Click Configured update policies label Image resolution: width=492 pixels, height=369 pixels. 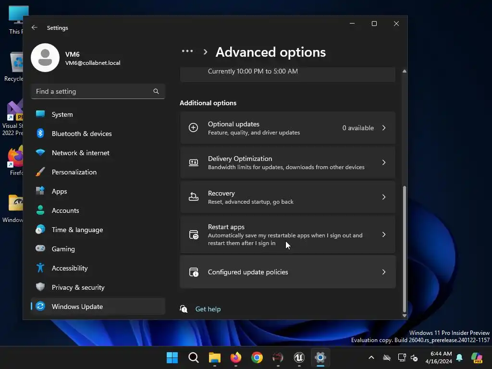[248, 272]
